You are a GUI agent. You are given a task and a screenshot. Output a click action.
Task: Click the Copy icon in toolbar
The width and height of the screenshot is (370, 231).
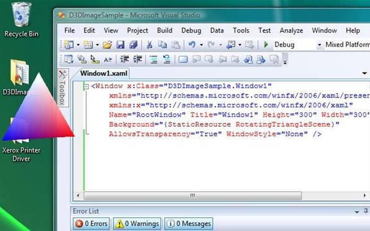pyautogui.click(x=163, y=45)
